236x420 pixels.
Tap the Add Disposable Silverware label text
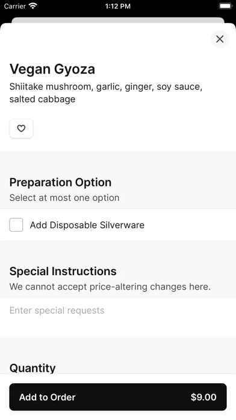pyautogui.click(x=87, y=225)
